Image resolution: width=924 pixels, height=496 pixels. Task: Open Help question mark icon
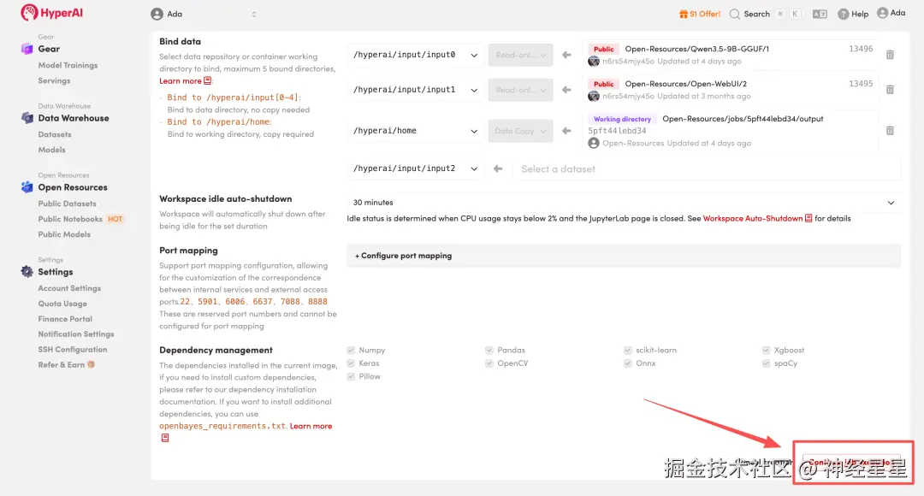844,15
